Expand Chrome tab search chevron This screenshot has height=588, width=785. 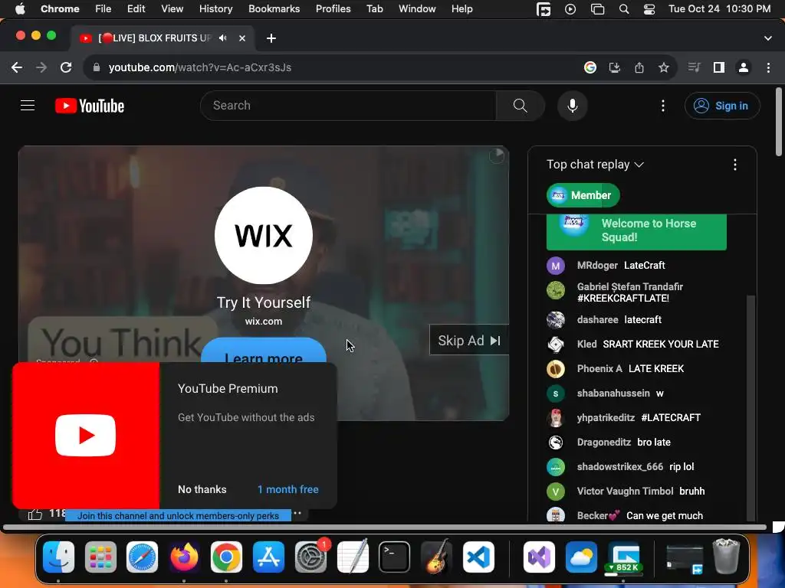tap(768, 38)
